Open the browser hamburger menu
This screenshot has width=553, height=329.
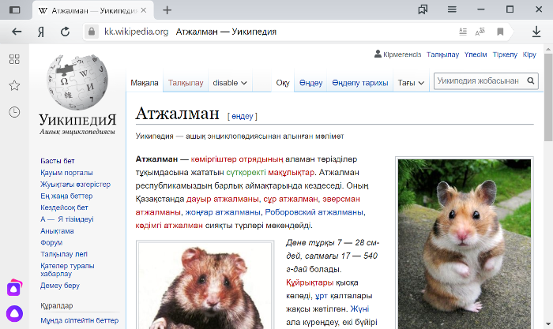pos(452,9)
